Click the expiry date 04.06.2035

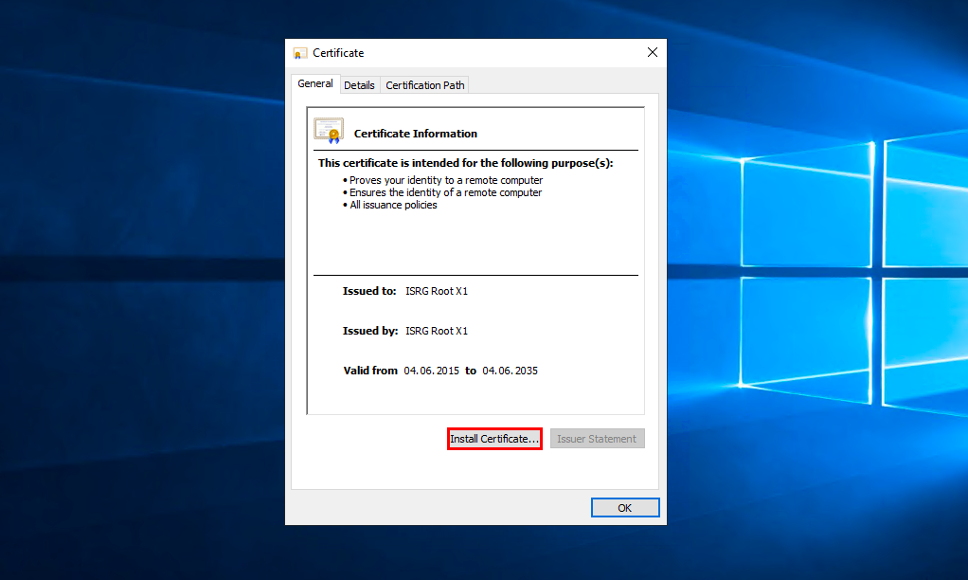click(510, 371)
